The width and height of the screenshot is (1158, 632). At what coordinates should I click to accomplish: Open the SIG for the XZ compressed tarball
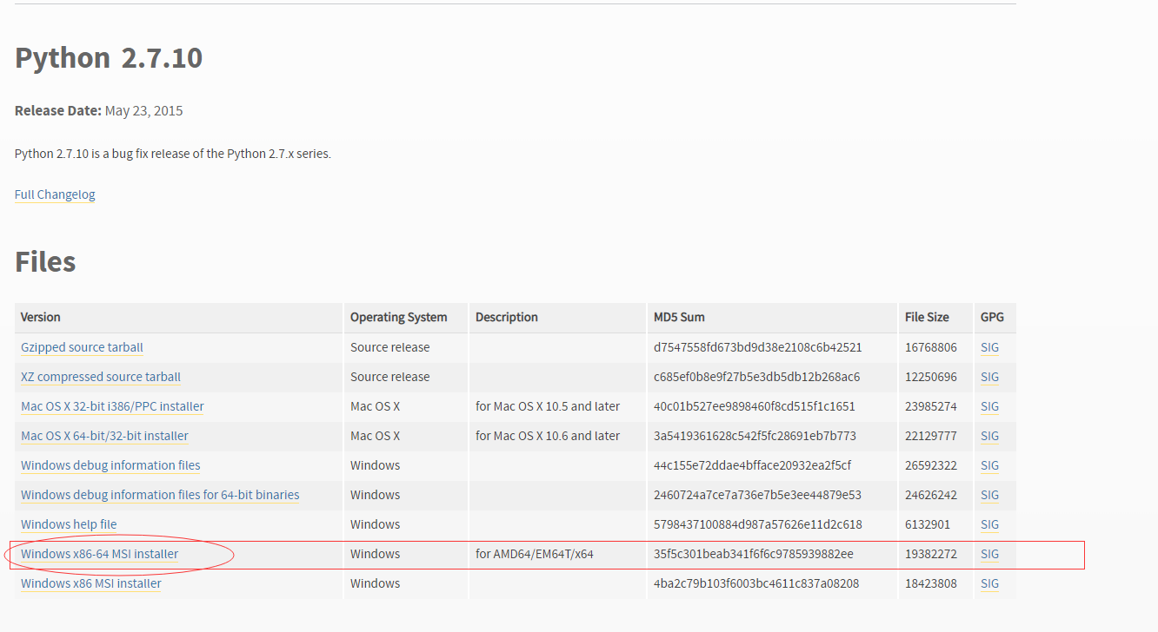(989, 377)
